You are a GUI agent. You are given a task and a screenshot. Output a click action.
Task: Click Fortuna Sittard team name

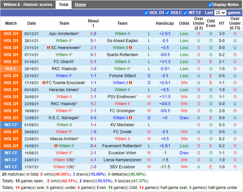[122, 76]
